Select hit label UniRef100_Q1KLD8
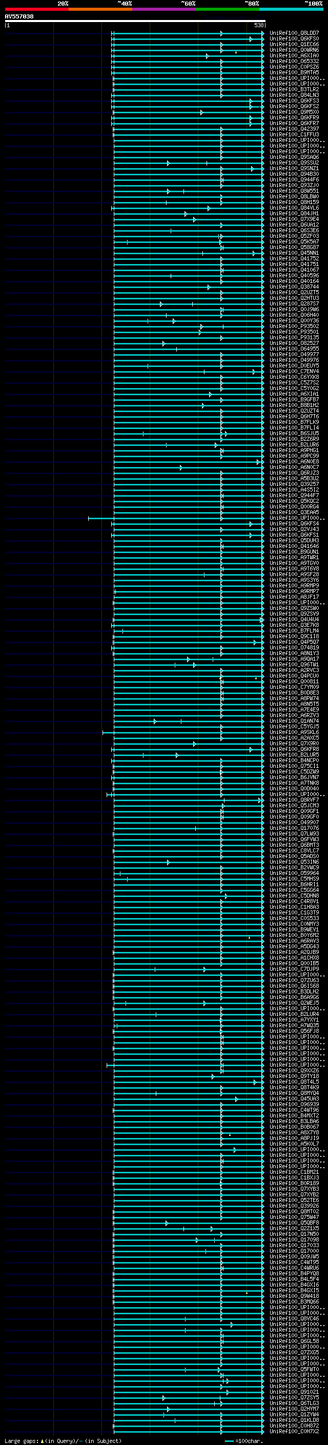This screenshot has height=1445, width=328. pyautogui.click(x=294, y=1420)
